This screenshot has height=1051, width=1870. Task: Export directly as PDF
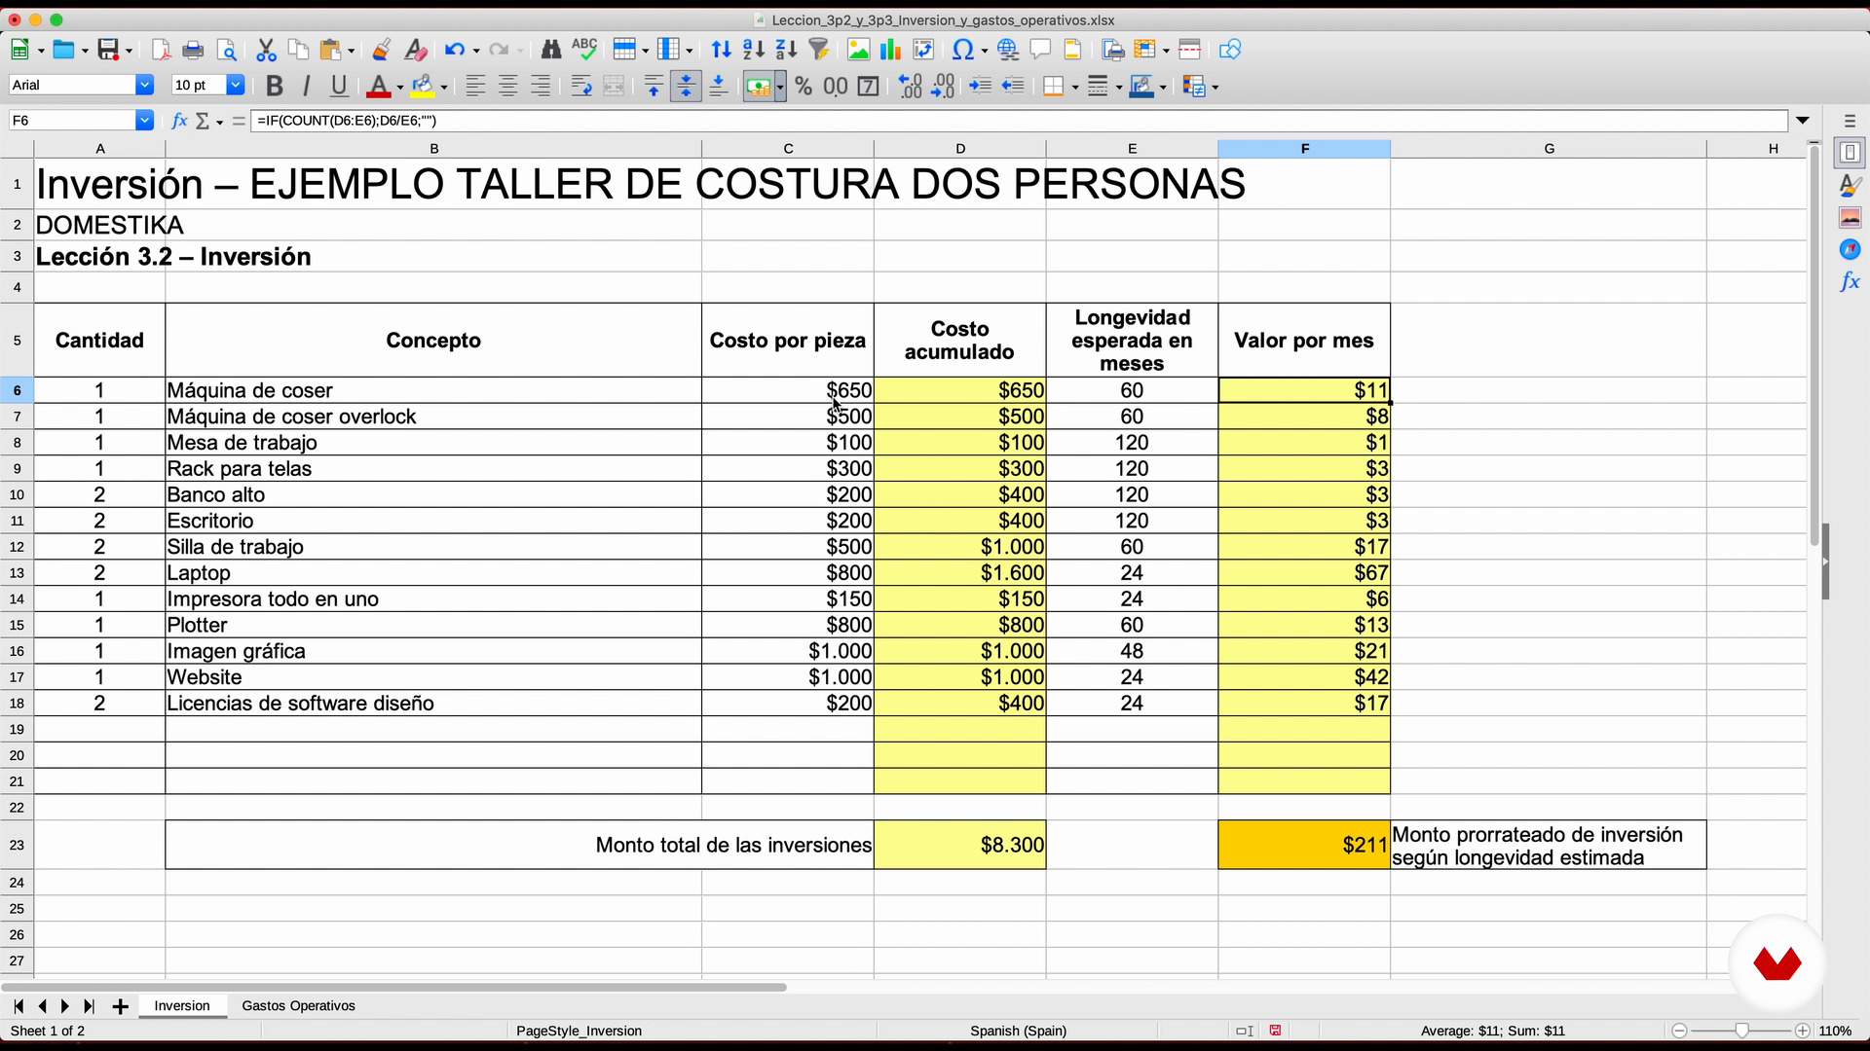point(161,50)
